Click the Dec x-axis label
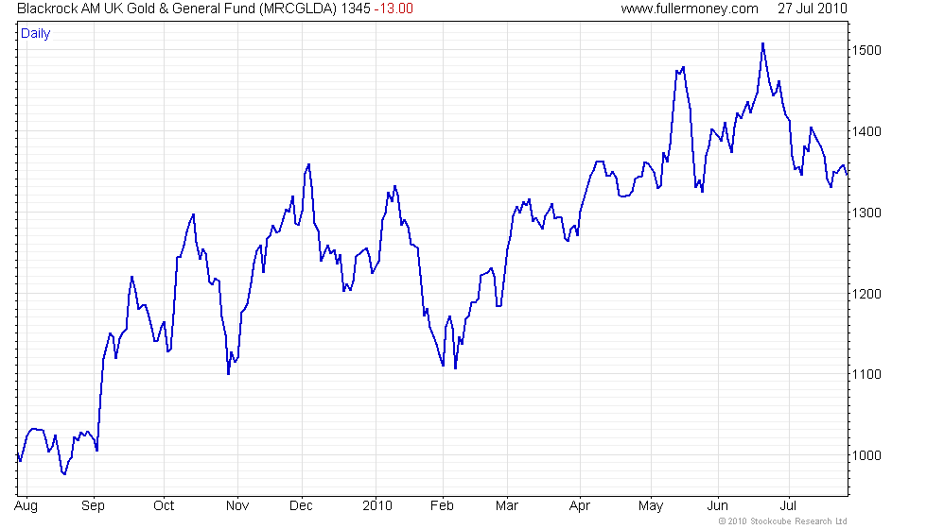Viewport: 927px width, 529px height. coord(301,506)
